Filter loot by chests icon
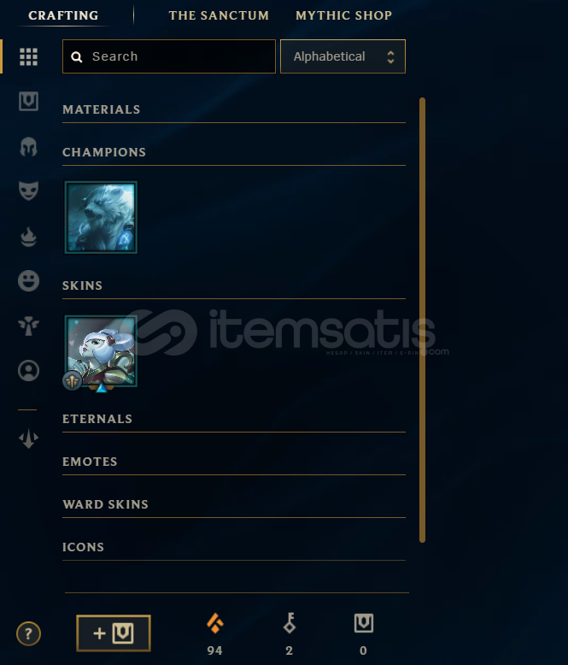 pos(28,102)
